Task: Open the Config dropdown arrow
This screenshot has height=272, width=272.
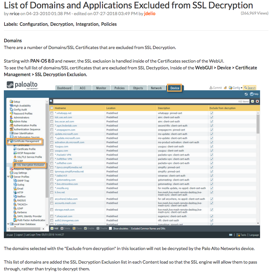Action: pyautogui.click(x=241, y=88)
